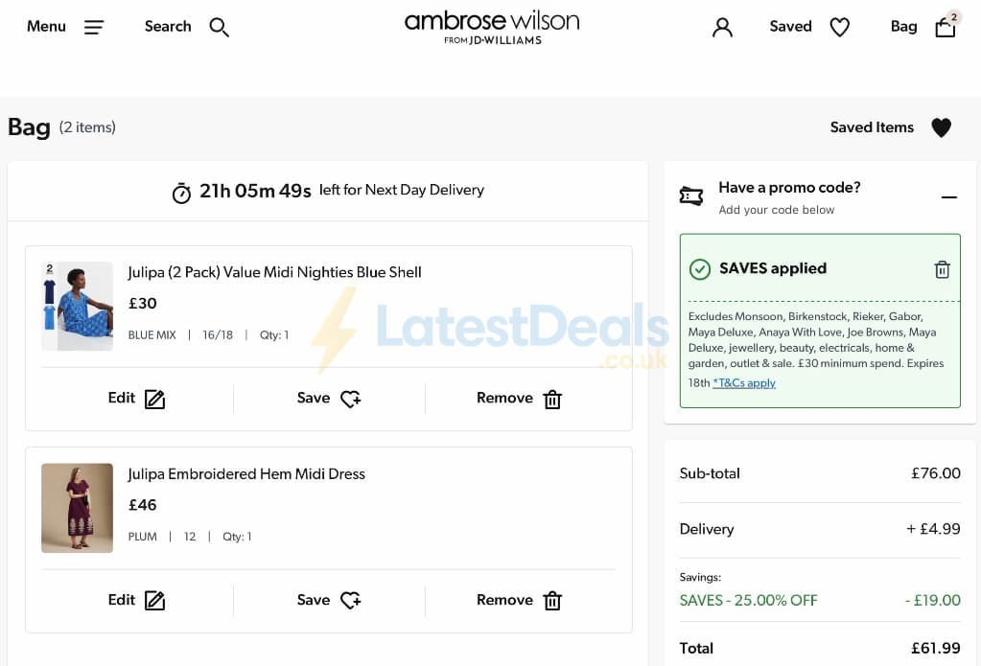This screenshot has width=981, height=666.
Task: Open the Saved Items link
Action: tap(872, 126)
